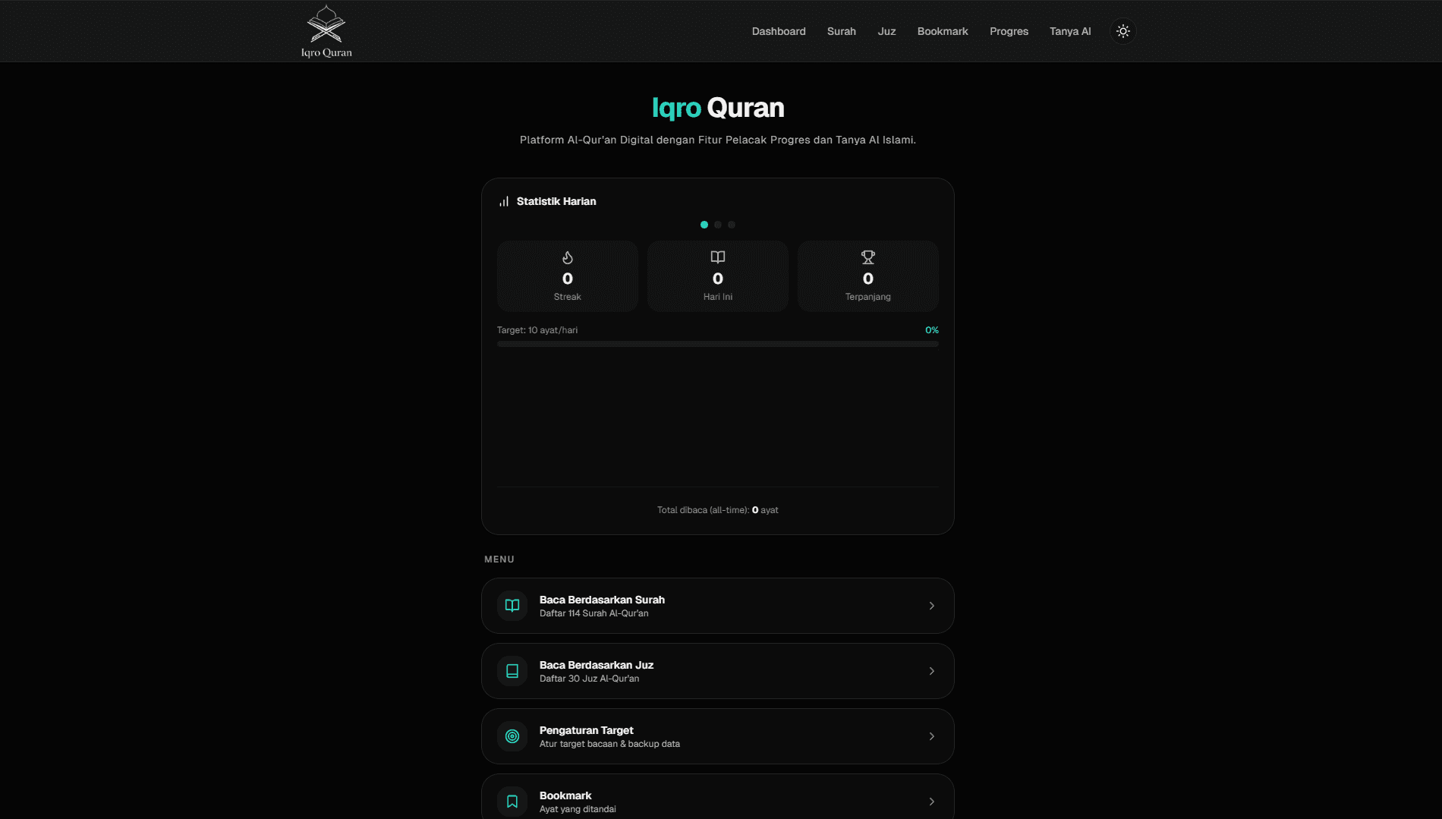1442x819 pixels.
Task: Click the Iqro Quran logo
Action: point(326,31)
